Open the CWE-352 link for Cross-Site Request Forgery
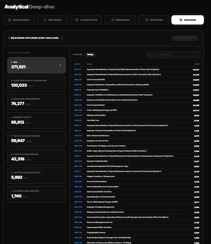Screen dimensions: 211x244 [x=78, y=110]
